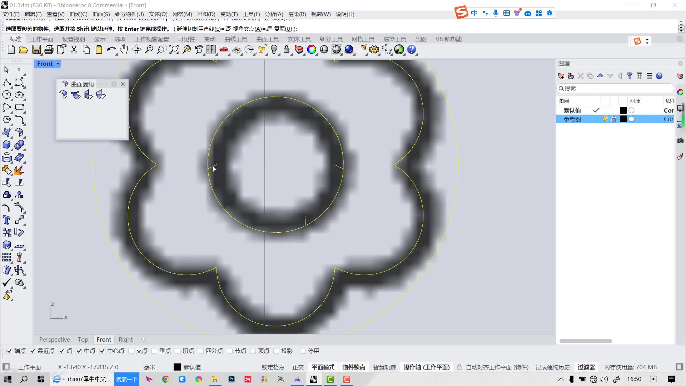Expand the 曲面圆角 panel gear options
Screen dimensions: 686x386
(114, 84)
